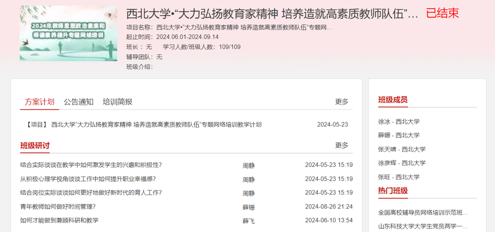
Task: Click author 薛飞 on the 科研和教学 row
Action: click(249, 221)
